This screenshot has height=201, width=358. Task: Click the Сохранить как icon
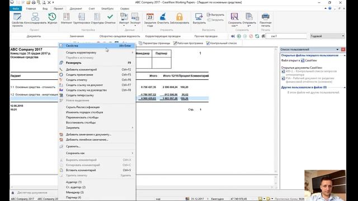235,17
